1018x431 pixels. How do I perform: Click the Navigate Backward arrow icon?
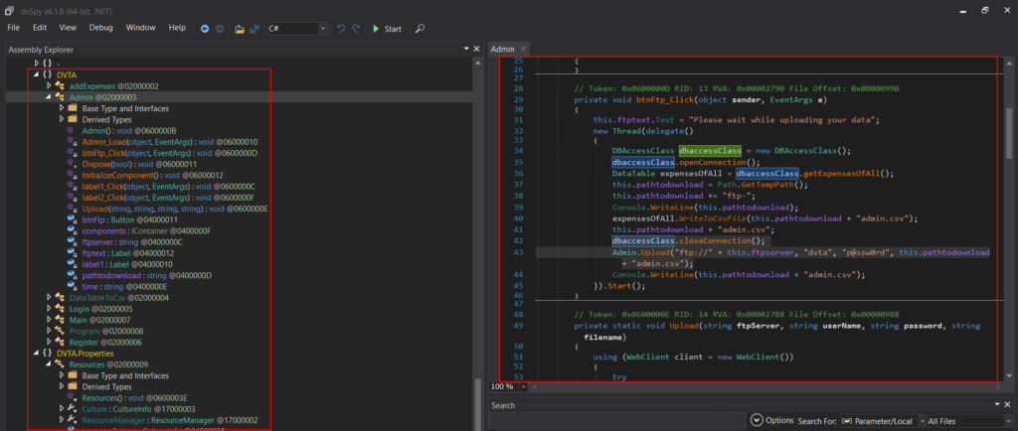(205, 29)
